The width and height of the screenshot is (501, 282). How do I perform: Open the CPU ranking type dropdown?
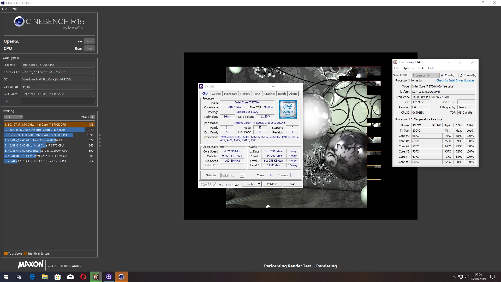tap(14, 117)
